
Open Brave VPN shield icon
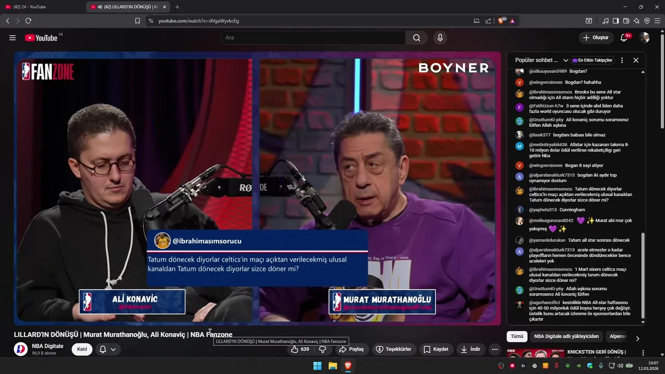pos(647,21)
